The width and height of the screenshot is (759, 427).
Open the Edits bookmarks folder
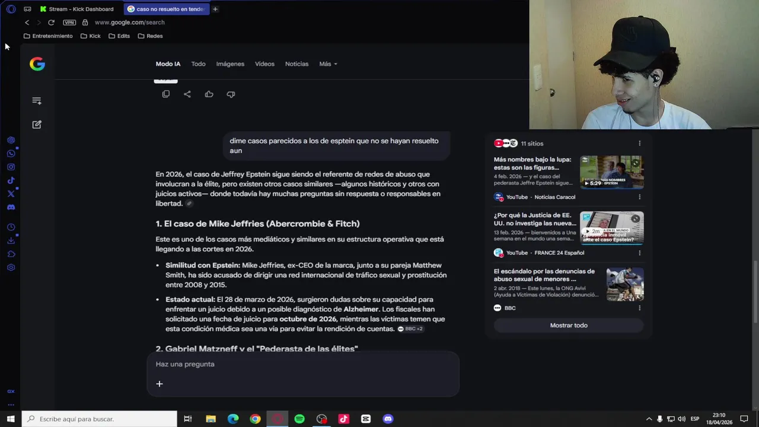pos(119,36)
